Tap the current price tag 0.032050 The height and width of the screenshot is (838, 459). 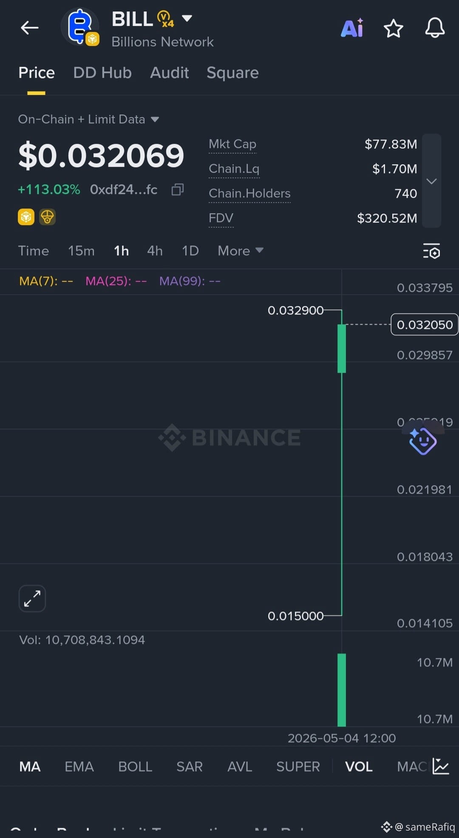[x=425, y=325]
